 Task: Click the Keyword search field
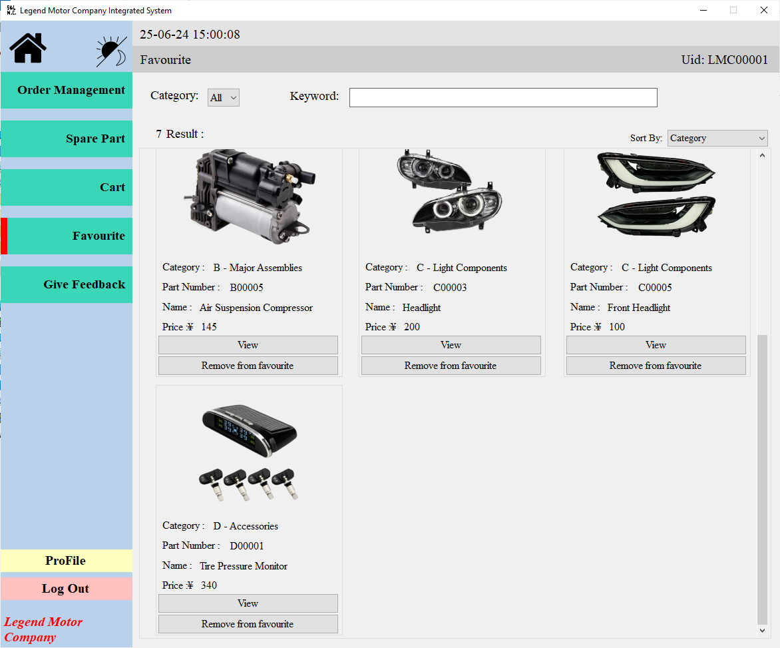click(502, 97)
